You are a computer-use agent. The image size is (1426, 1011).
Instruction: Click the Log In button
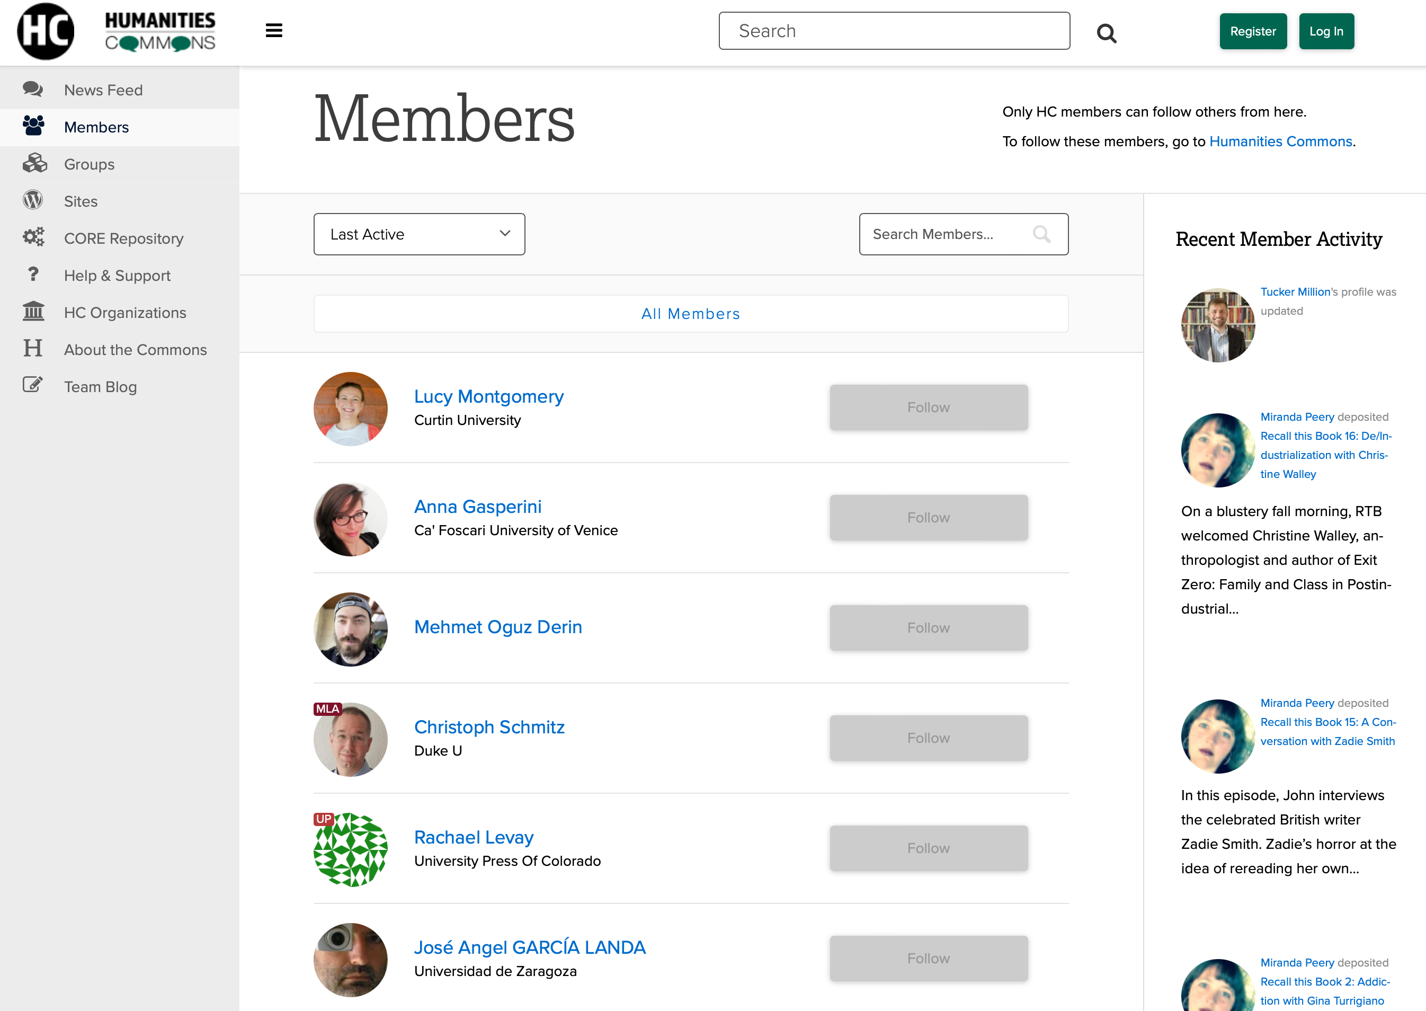tap(1326, 31)
